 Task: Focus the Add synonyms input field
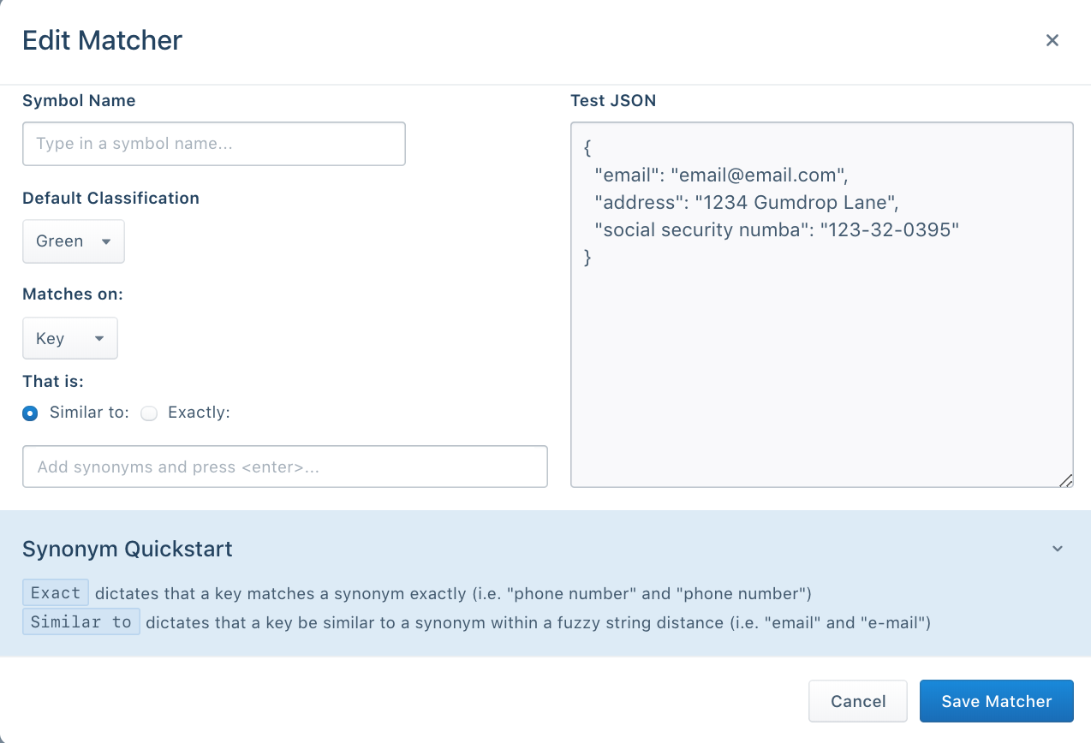[284, 467]
